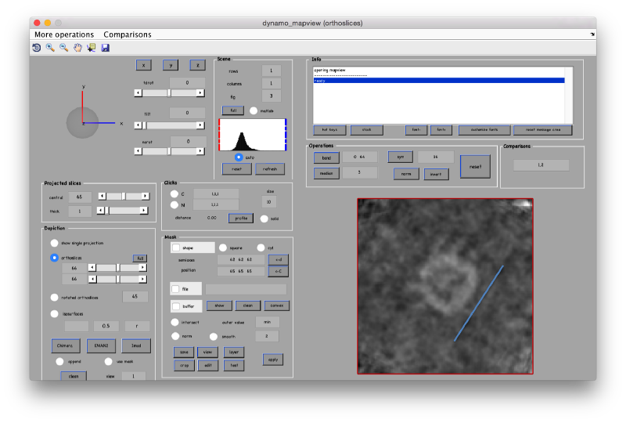The height and width of the screenshot is (423, 626).
Task: Click the rows input field in Scene
Action: click(x=271, y=70)
